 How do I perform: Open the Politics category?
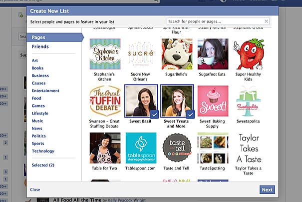coord(39,136)
